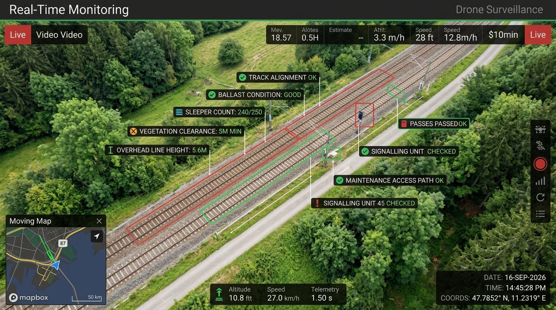The height and width of the screenshot is (310, 556).
Task: Click the orange warning icon beside Vegetation Clearance
Action: [x=133, y=131]
